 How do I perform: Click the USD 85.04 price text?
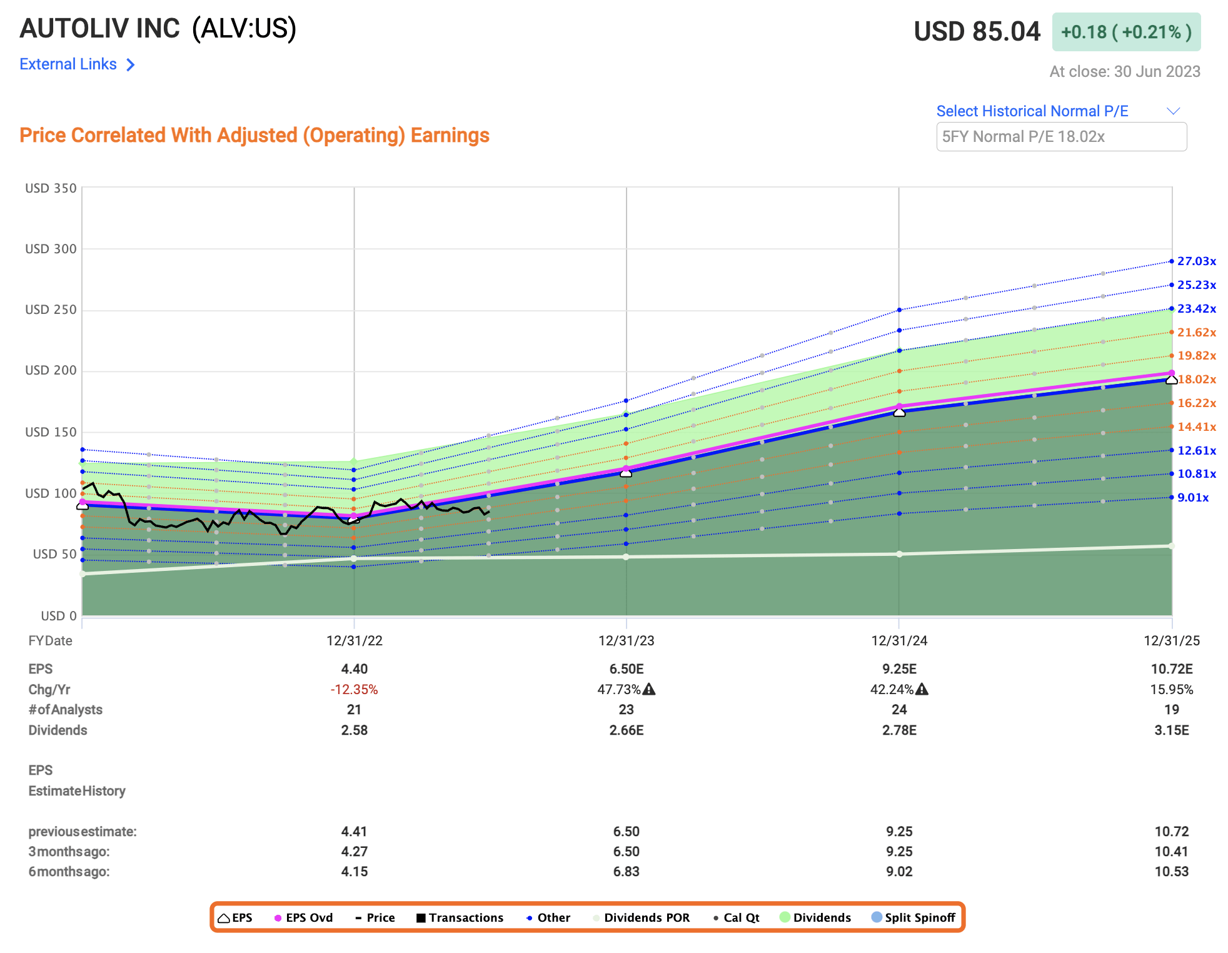977,31
